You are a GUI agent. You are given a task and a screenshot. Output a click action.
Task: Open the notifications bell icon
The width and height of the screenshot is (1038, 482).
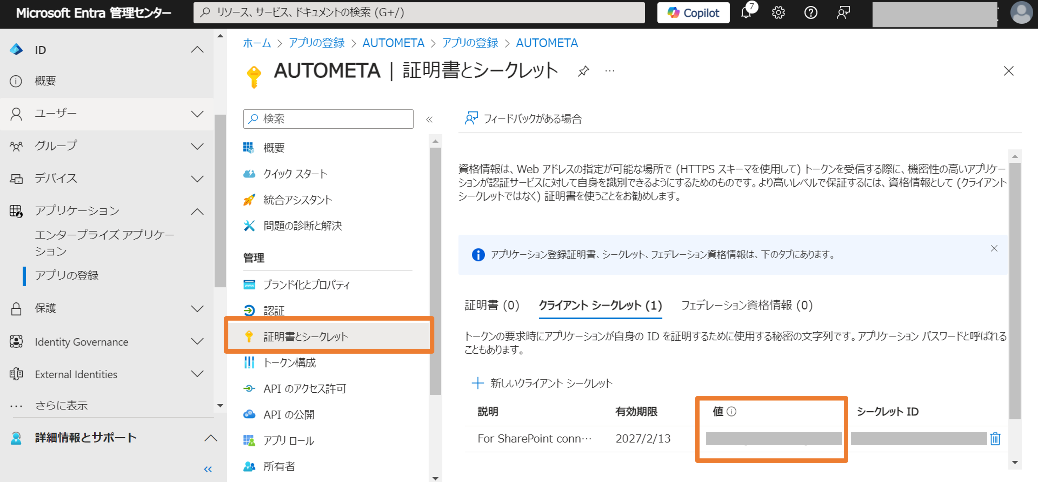[x=746, y=13]
